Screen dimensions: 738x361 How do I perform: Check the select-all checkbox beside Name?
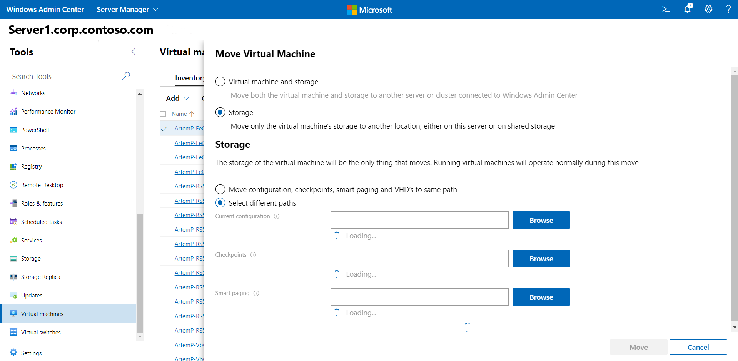[x=163, y=114]
